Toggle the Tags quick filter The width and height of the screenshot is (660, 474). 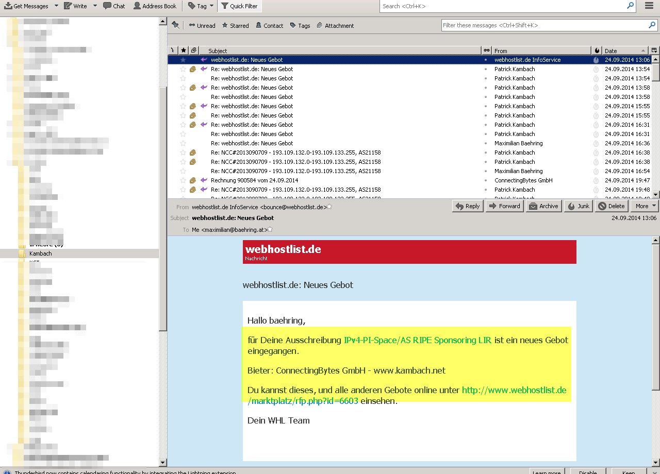300,26
